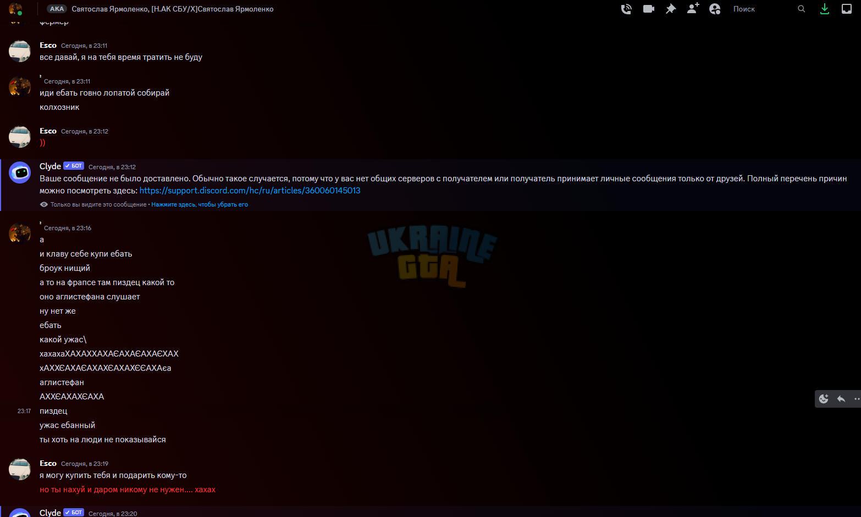Click message 'колхозник'
This screenshot has width=861, height=517.
[x=59, y=107]
